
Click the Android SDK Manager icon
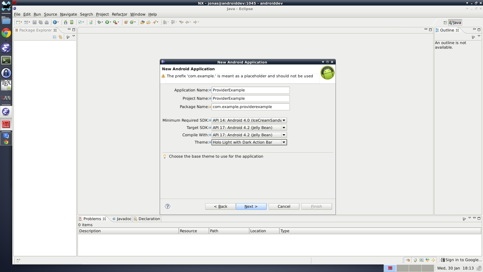[x=65, y=22]
